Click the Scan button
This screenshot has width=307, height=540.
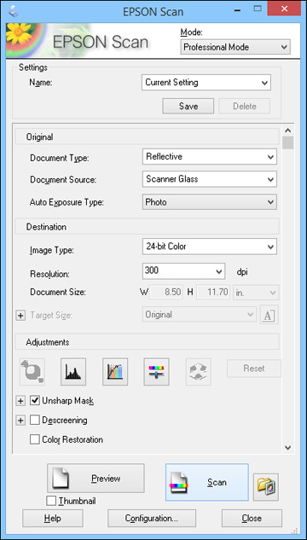coord(207,482)
